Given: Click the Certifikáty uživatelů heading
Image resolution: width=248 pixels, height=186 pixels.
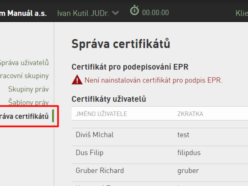Looking at the screenshot, I should [x=109, y=99].
